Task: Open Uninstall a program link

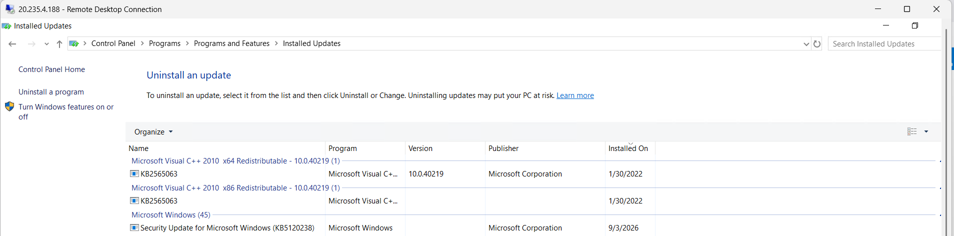Action: click(51, 92)
